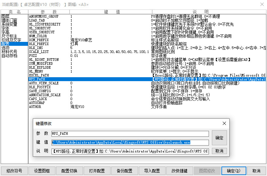This screenshot has width=267, height=176.
Task: Open 改快捷键 shortcut editor
Action: pos(179,171)
